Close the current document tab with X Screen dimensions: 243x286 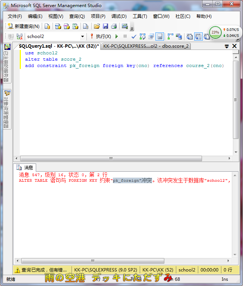[234, 46]
